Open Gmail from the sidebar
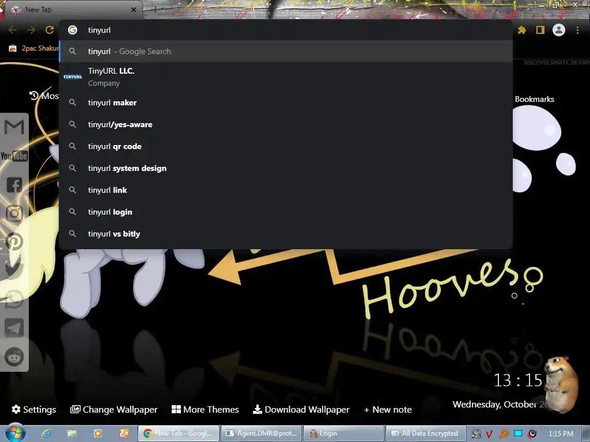This screenshot has width=590, height=442. (14, 127)
